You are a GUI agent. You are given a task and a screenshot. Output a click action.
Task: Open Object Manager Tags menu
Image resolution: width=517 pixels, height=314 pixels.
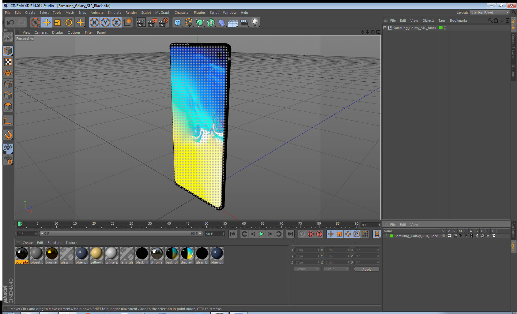coord(442,21)
